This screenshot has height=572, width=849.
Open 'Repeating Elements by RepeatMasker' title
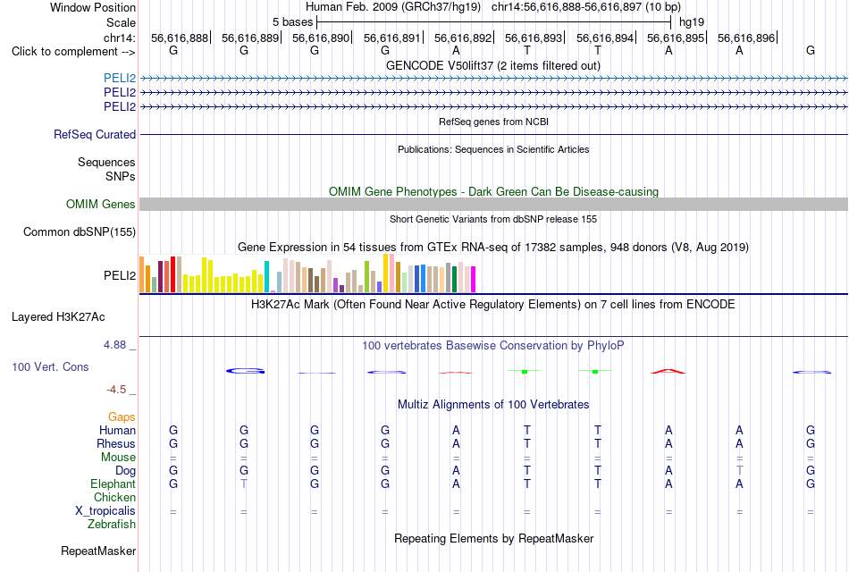click(493, 538)
